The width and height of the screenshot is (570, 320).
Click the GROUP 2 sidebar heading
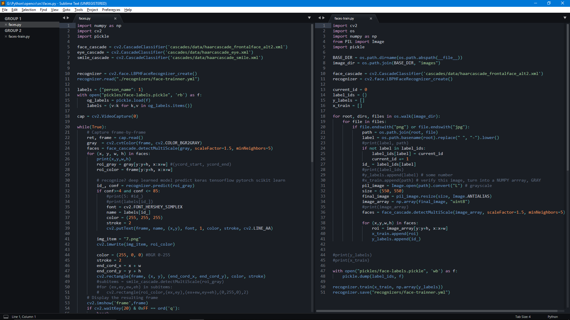coord(13,31)
